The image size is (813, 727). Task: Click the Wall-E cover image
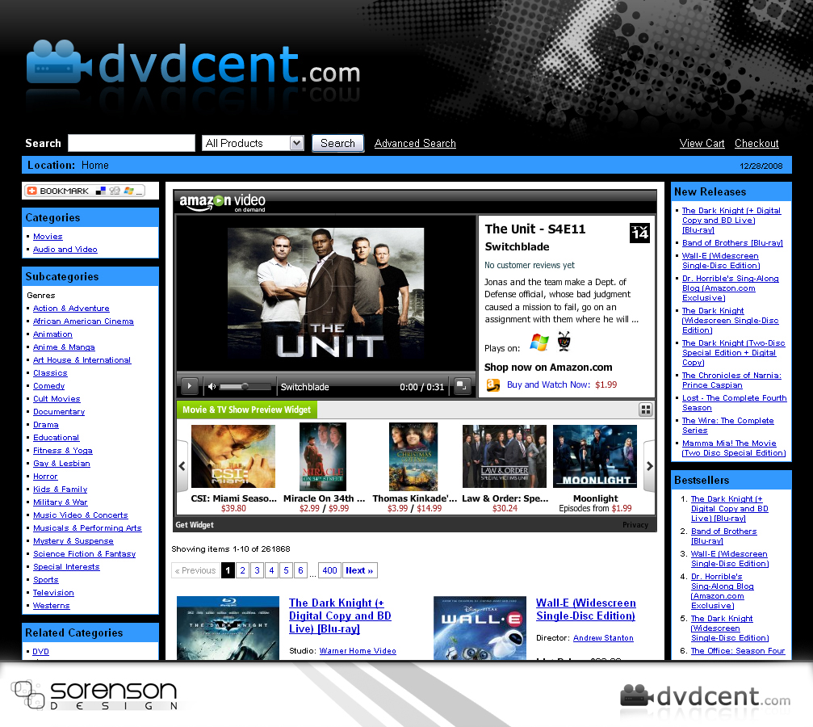point(480,628)
